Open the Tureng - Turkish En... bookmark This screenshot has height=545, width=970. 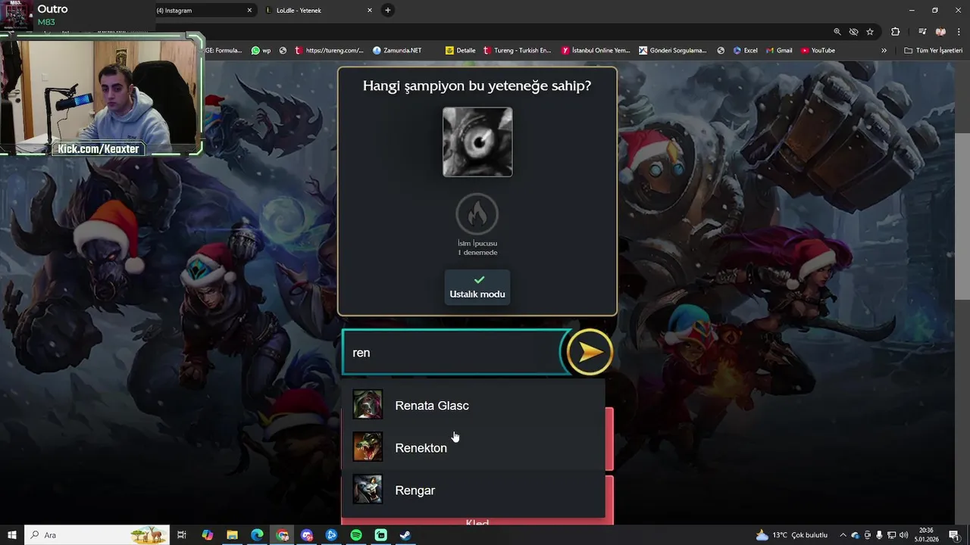pos(518,51)
